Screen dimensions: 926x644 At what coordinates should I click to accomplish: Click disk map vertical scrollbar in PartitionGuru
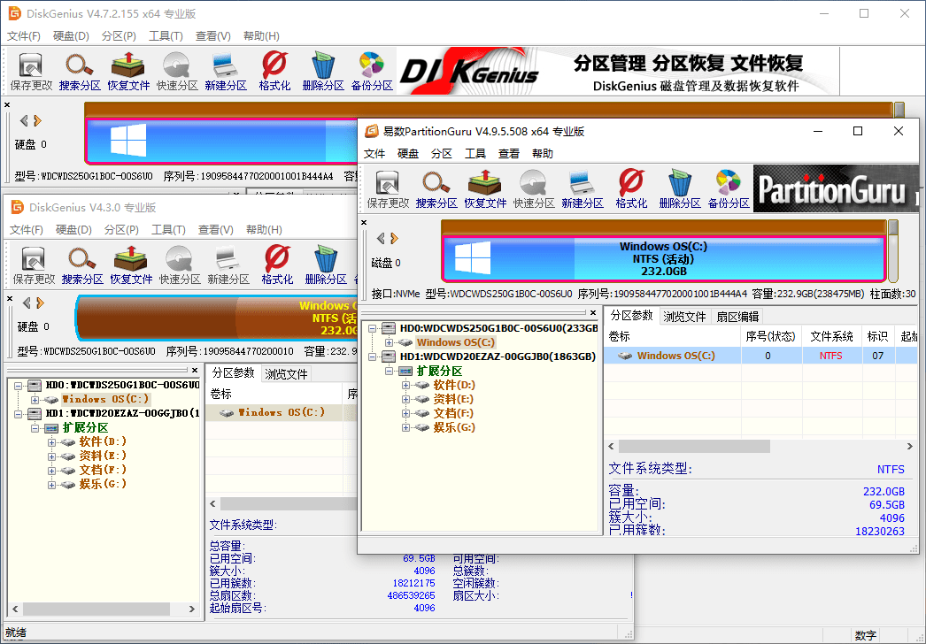coord(893,251)
